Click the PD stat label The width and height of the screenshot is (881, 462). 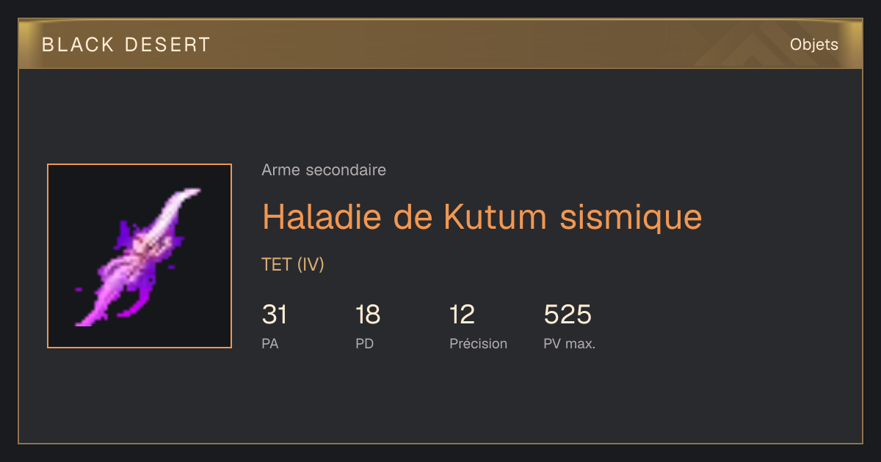coord(365,343)
